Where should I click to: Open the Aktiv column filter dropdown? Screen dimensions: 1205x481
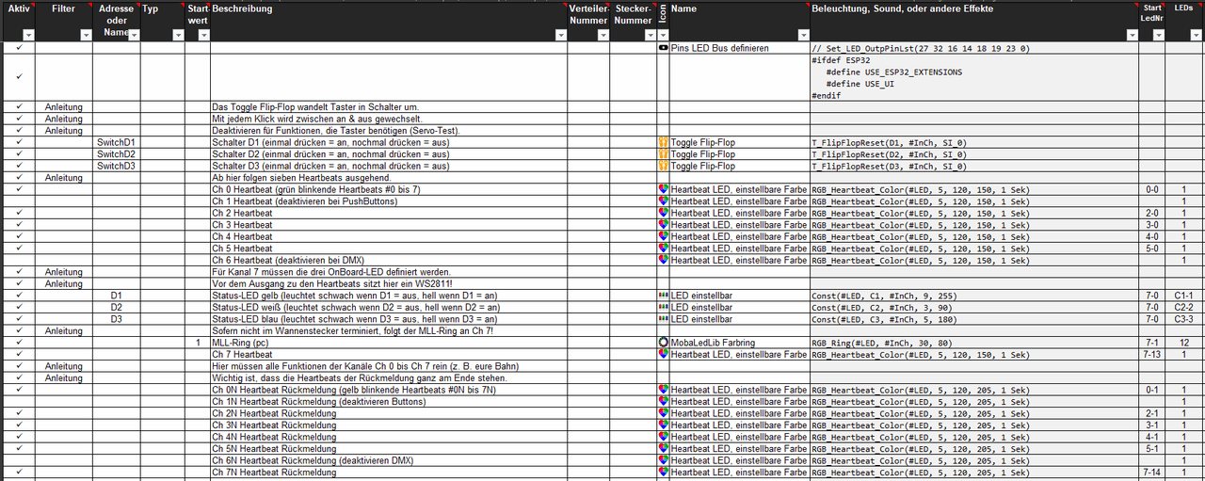tap(27, 35)
